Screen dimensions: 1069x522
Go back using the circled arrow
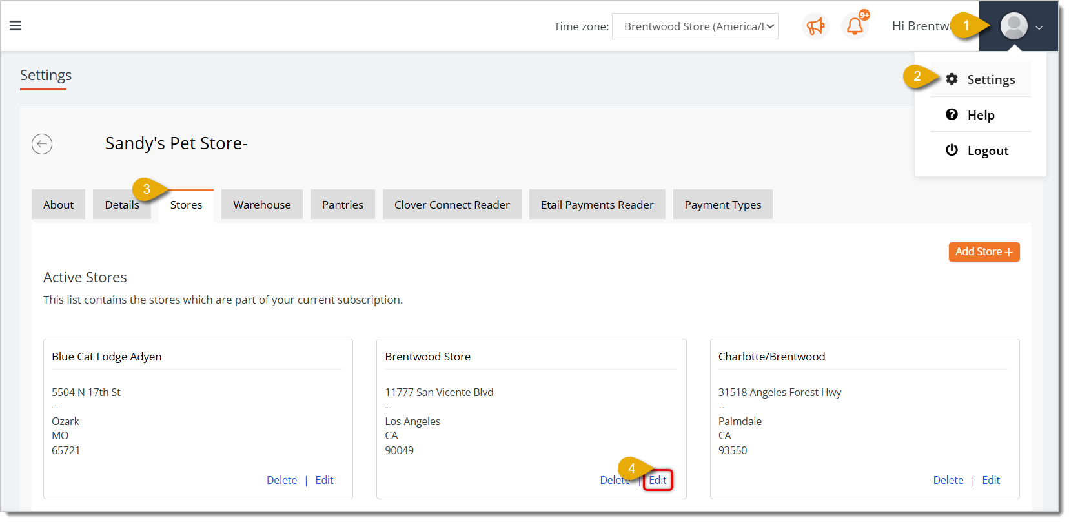coord(42,143)
